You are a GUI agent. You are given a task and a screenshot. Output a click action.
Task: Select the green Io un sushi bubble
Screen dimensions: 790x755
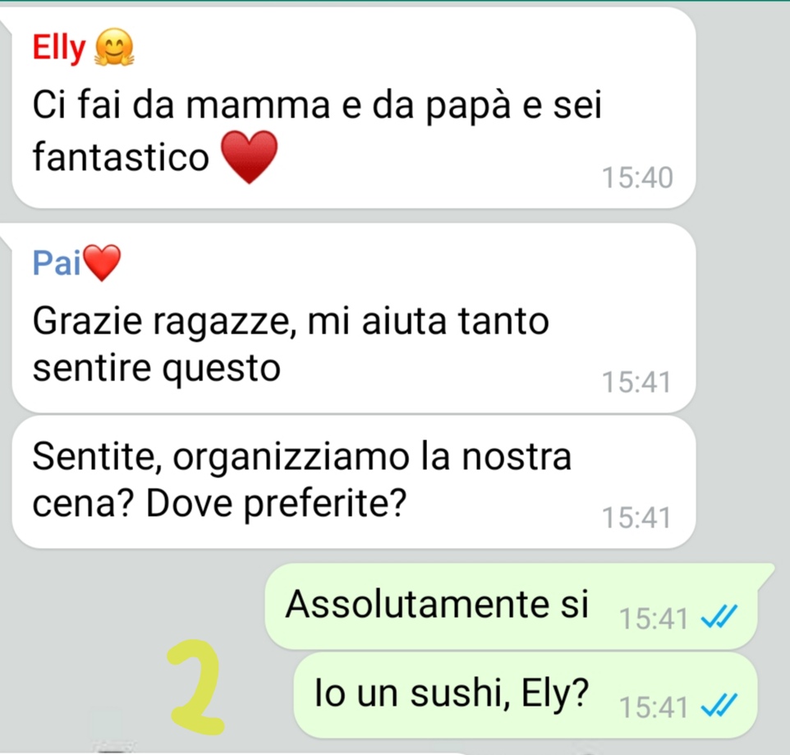pos(526,695)
